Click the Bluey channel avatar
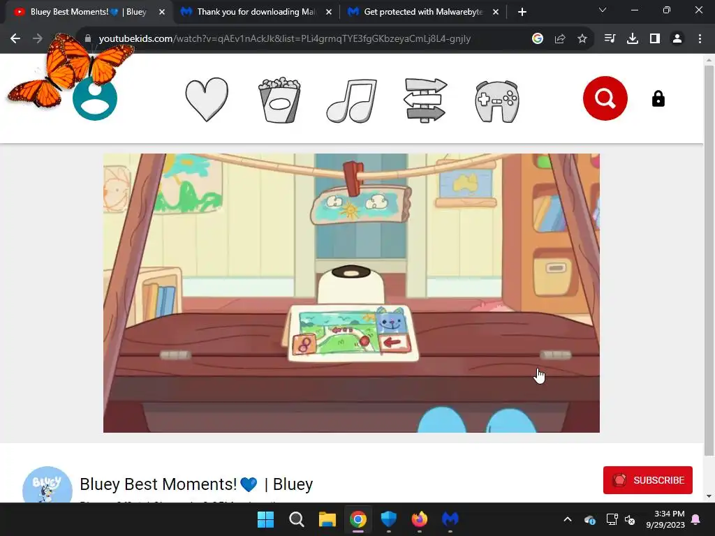 pos(47,484)
